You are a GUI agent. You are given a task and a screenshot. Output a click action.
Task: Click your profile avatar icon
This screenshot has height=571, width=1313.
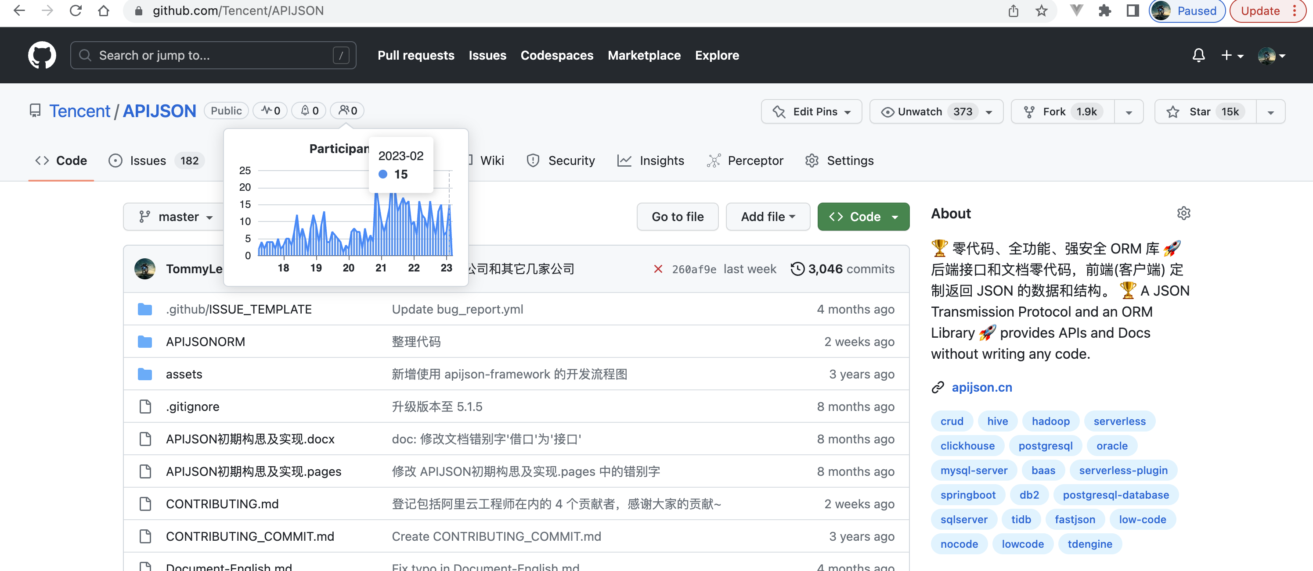click(x=1268, y=55)
